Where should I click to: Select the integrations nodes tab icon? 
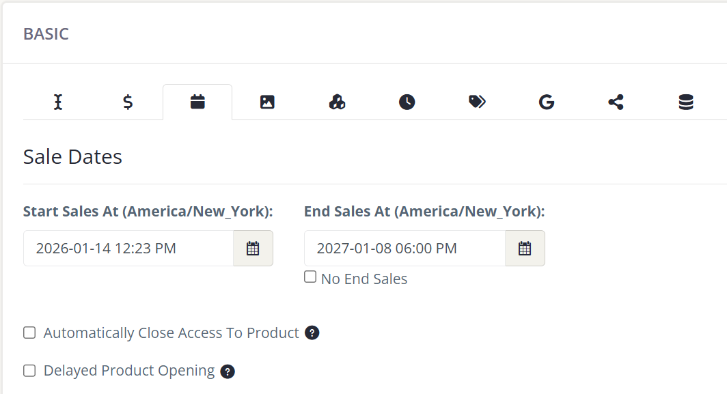click(336, 101)
